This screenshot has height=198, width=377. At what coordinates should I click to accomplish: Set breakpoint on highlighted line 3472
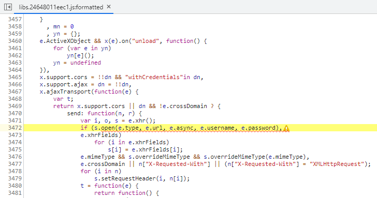pos(15,128)
